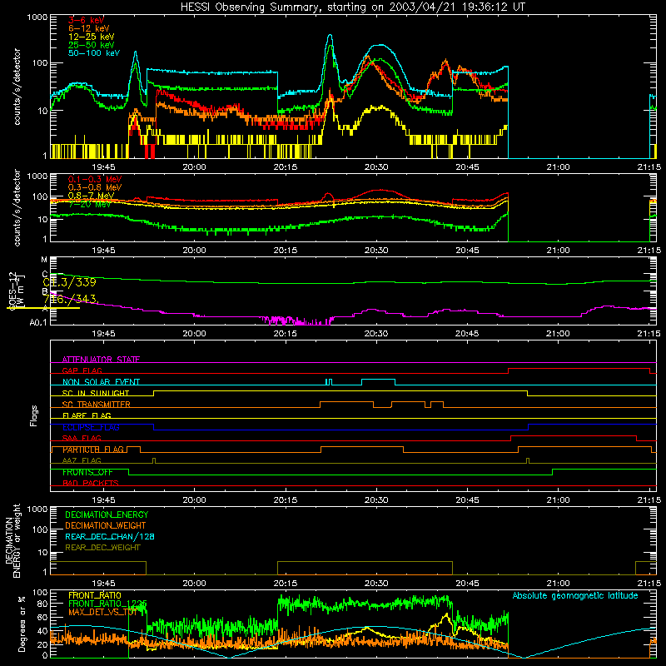Click the SAA_FLAG label
666x666 pixels.
point(82,438)
